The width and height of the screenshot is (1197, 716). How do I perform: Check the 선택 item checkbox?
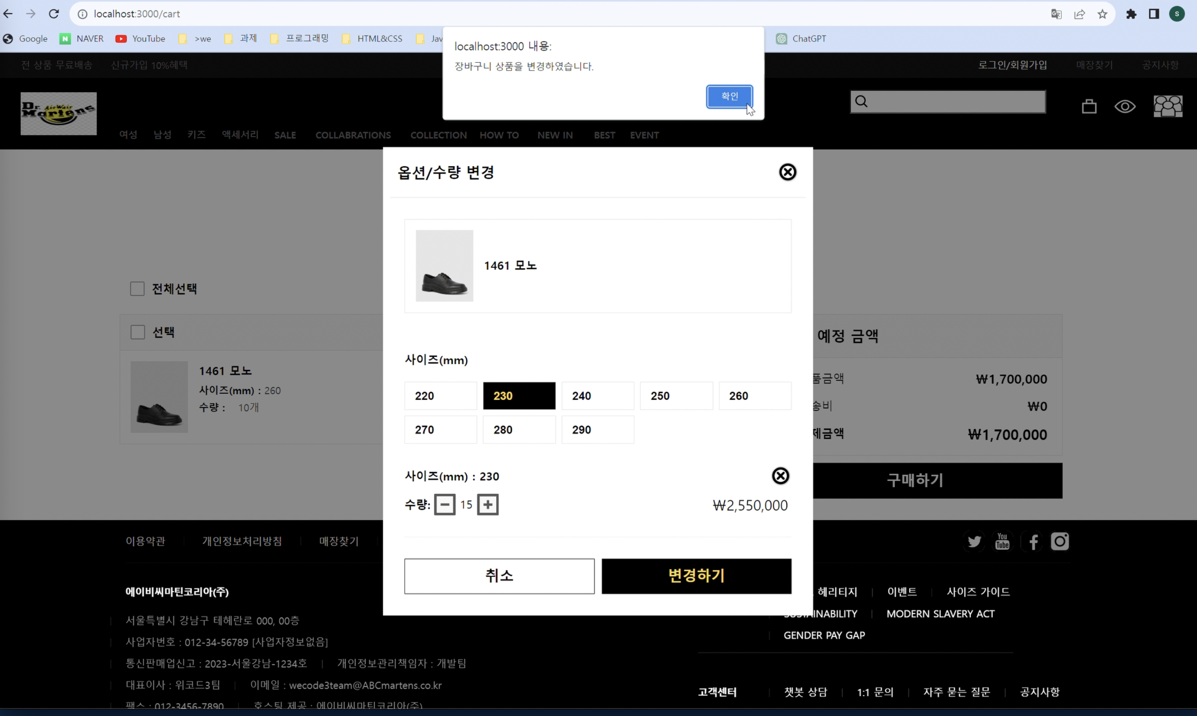point(138,332)
